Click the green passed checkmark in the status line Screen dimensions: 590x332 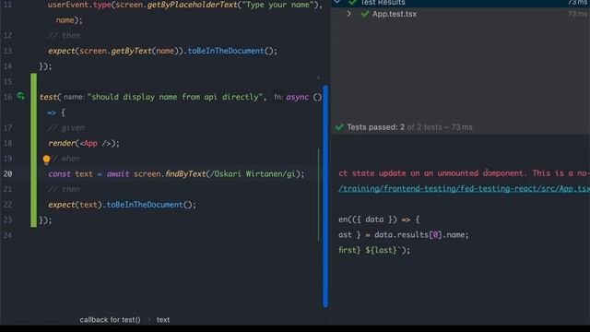tap(339, 127)
